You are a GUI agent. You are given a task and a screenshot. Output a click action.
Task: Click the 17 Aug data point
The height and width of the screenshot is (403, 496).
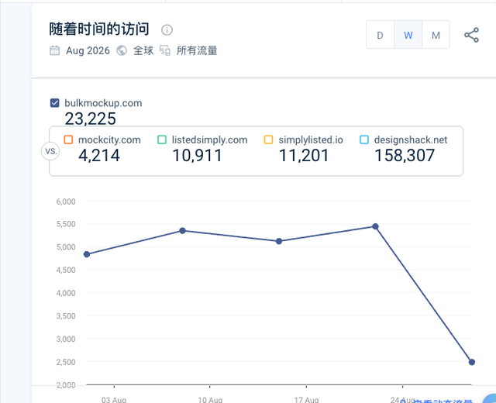coord(279,241)
